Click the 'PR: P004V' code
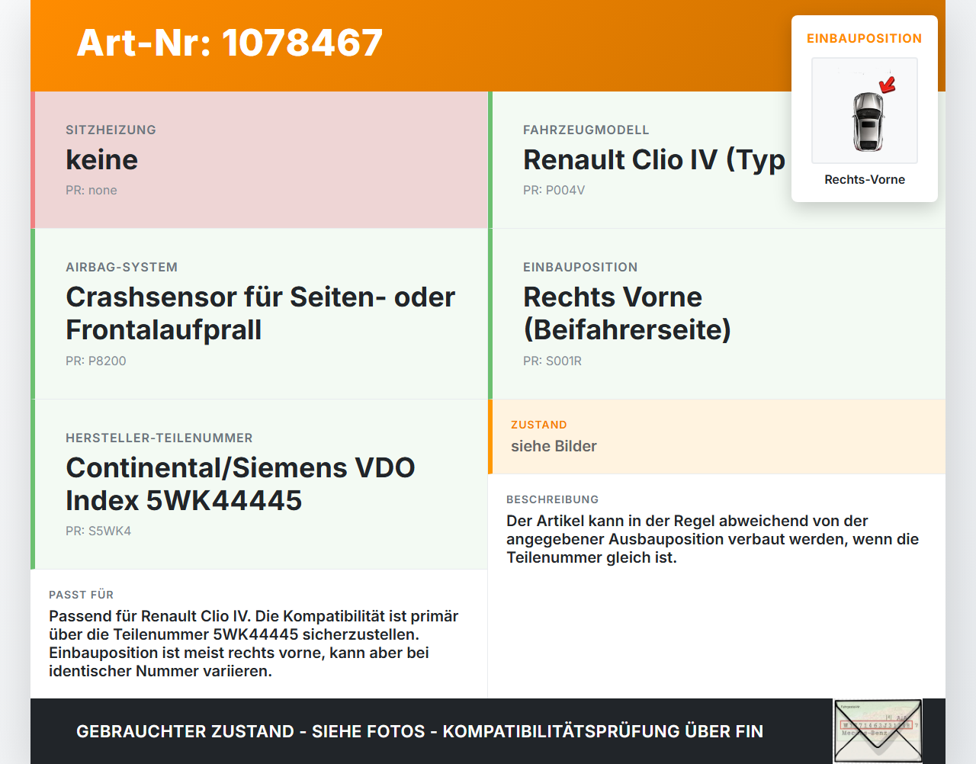976x764 pixels. pos(554,190)
